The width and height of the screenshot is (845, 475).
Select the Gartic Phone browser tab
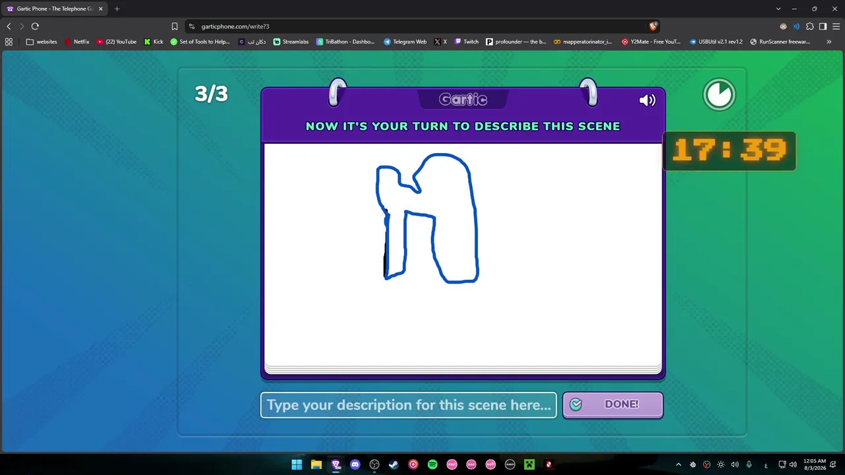click(54, 9)
